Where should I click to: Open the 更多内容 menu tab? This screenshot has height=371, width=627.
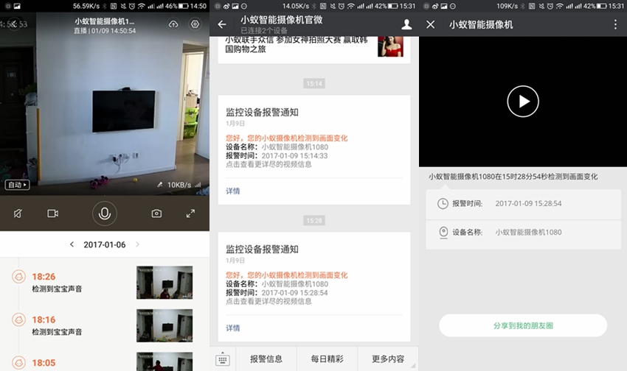(x=387, y=359)
